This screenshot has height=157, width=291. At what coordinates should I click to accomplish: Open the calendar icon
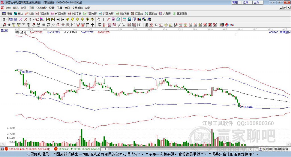(x=124, y=19)
